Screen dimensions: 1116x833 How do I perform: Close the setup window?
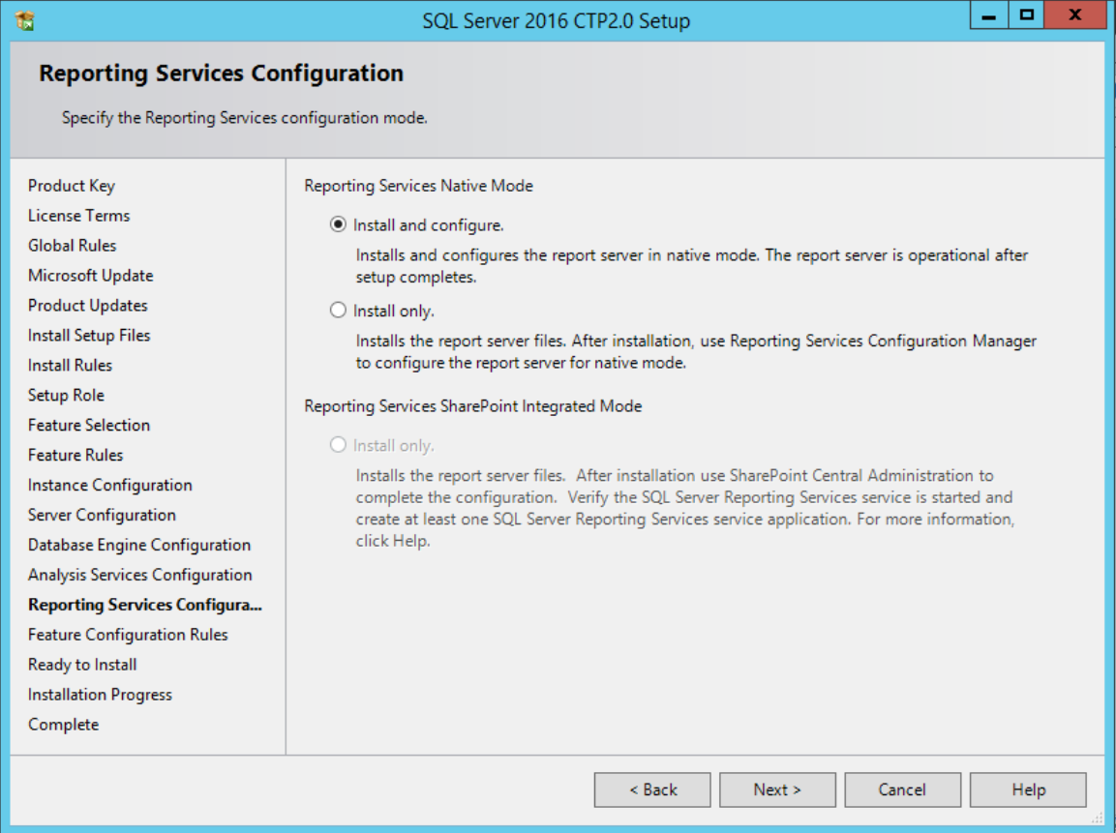1075,15
